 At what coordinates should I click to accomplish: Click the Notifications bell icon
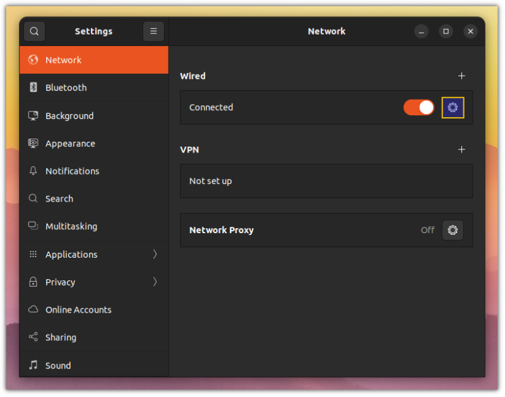[x=33, y=171]
